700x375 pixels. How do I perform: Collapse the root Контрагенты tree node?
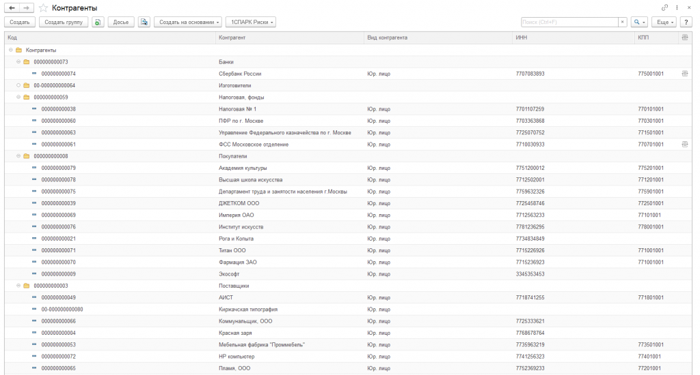click(11, 50)
